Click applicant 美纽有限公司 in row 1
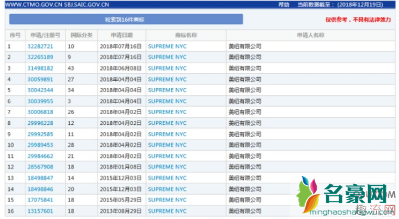399x219 pixels. pyautogui.click(x=245, y=46)
